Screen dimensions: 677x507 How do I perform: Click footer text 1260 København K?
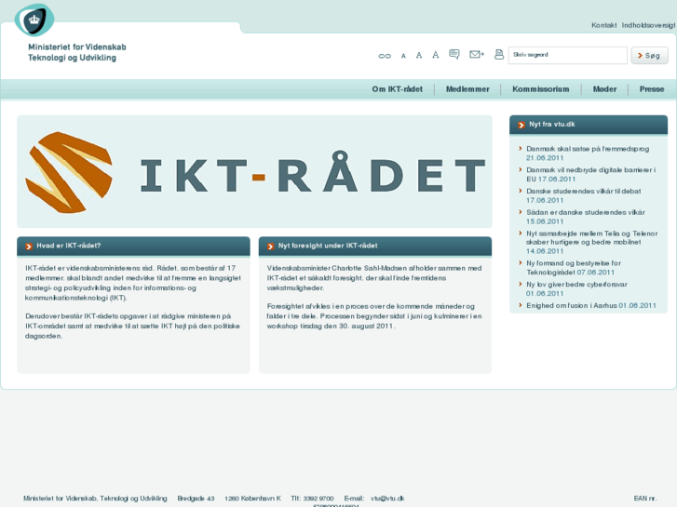[x=252, y=499]
